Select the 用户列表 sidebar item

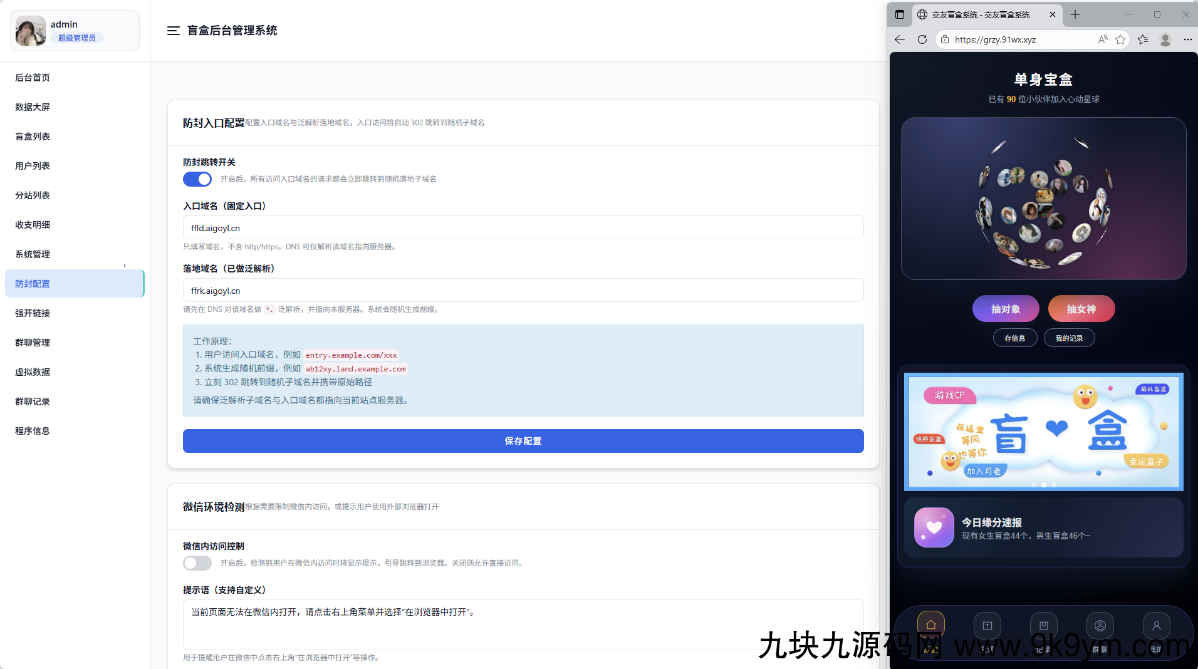[x=32, y=165]
